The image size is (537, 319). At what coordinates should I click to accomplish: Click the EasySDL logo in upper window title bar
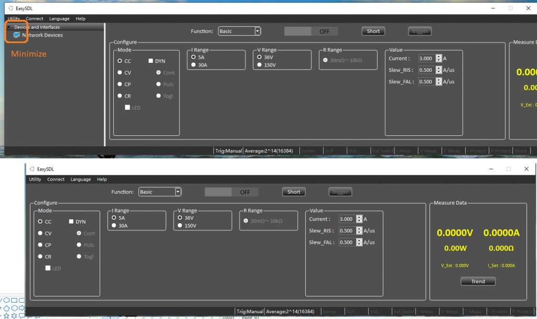coord(10,8)
